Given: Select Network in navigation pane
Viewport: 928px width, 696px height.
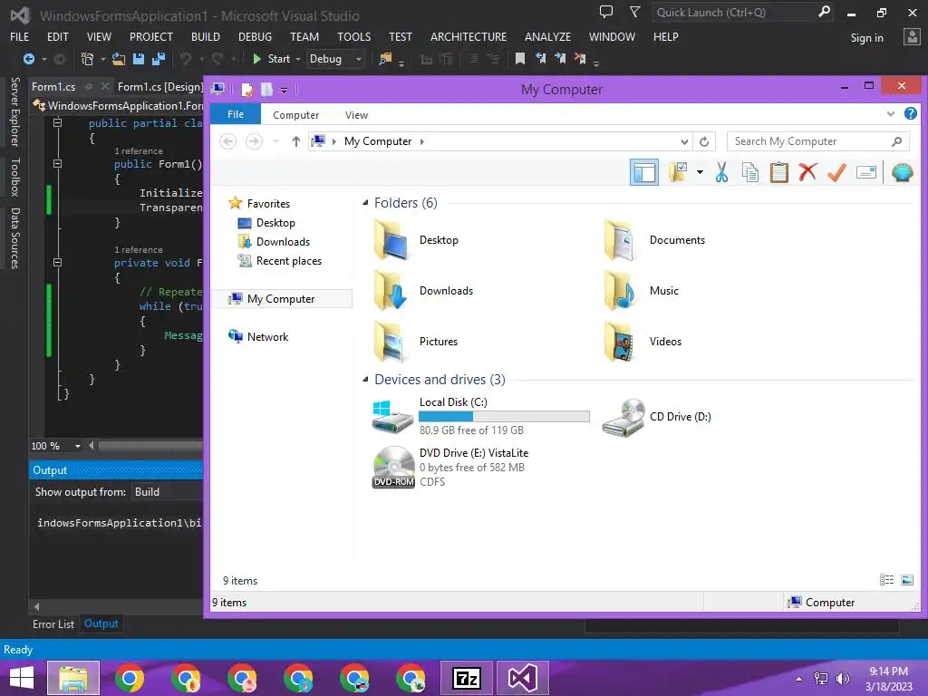Looking at the screenshot, I should [x=258, y=337].
